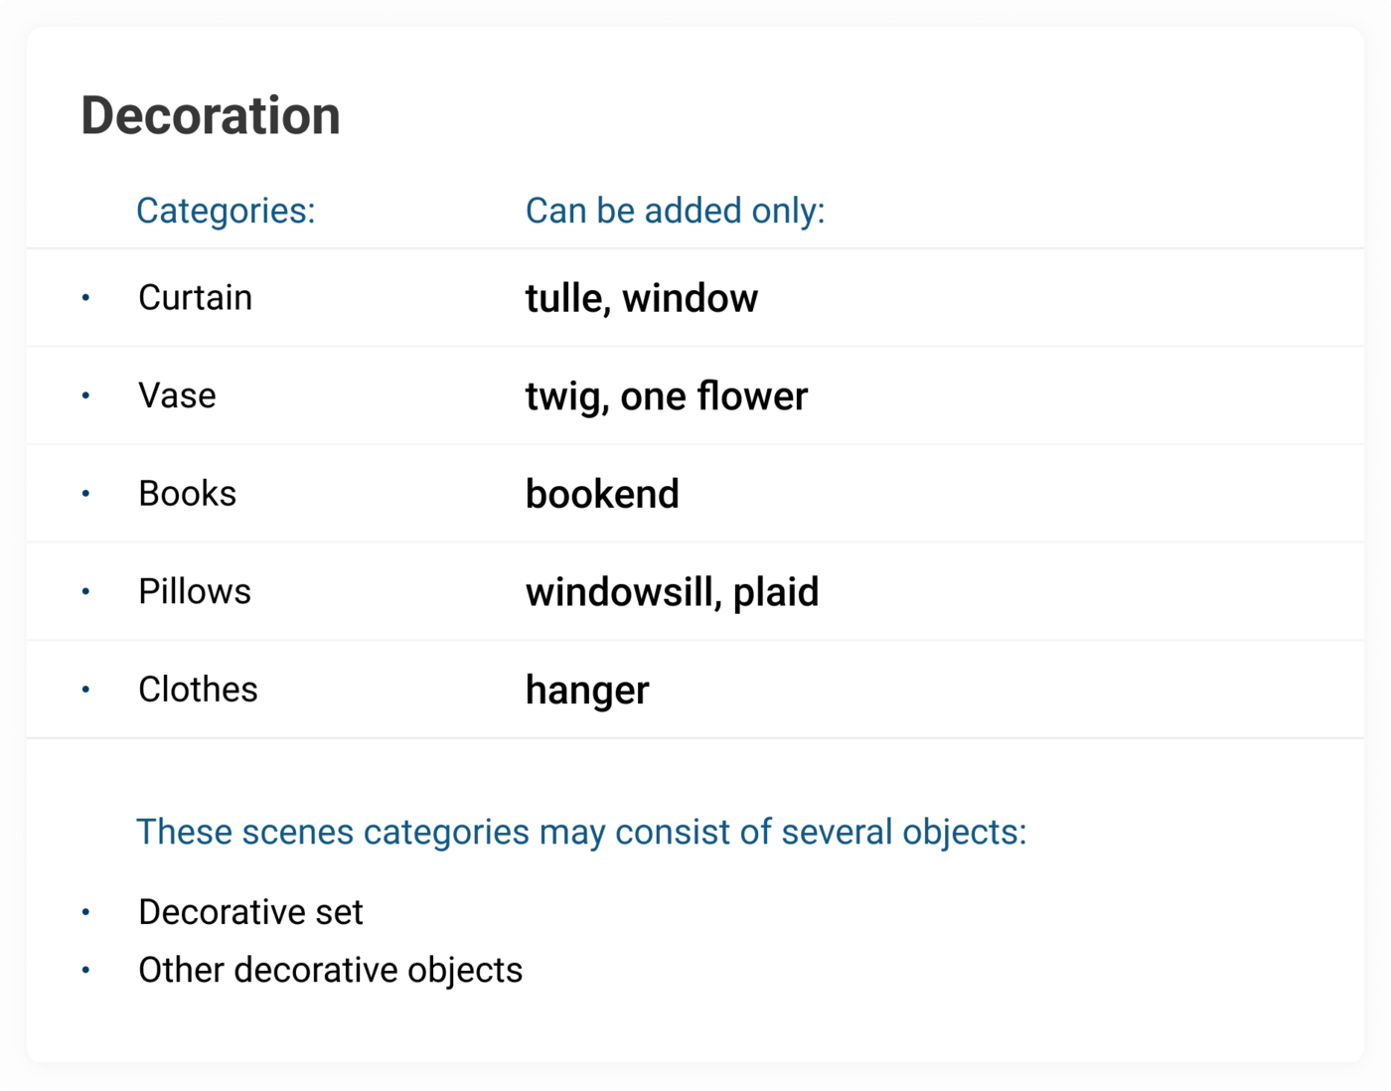Click the bookend text
The height and width of the screenshot is (1091, 1391).
click(x=602, y=494)
